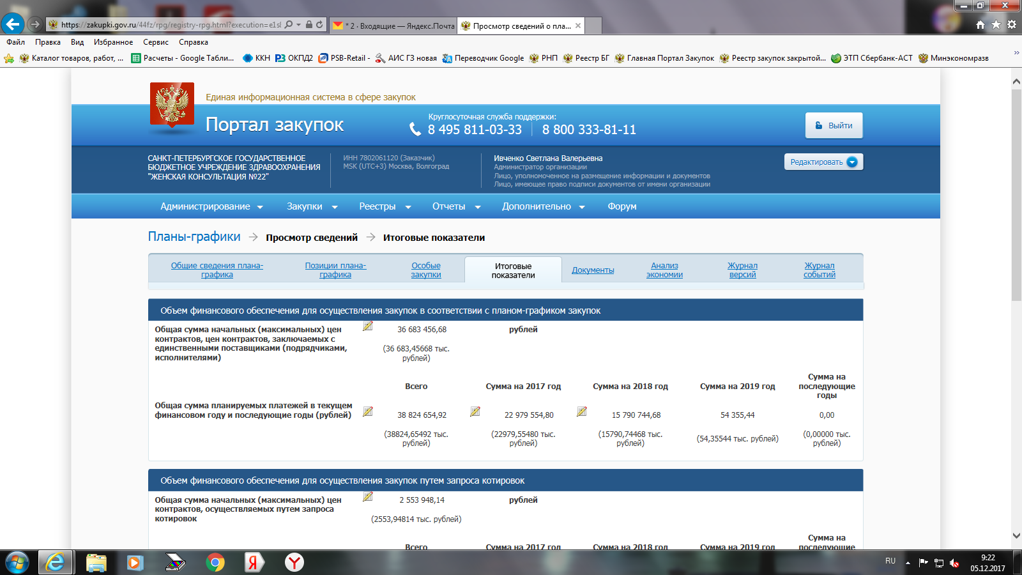Edit quotation request sum 2 553 948,14

point(368,496)
